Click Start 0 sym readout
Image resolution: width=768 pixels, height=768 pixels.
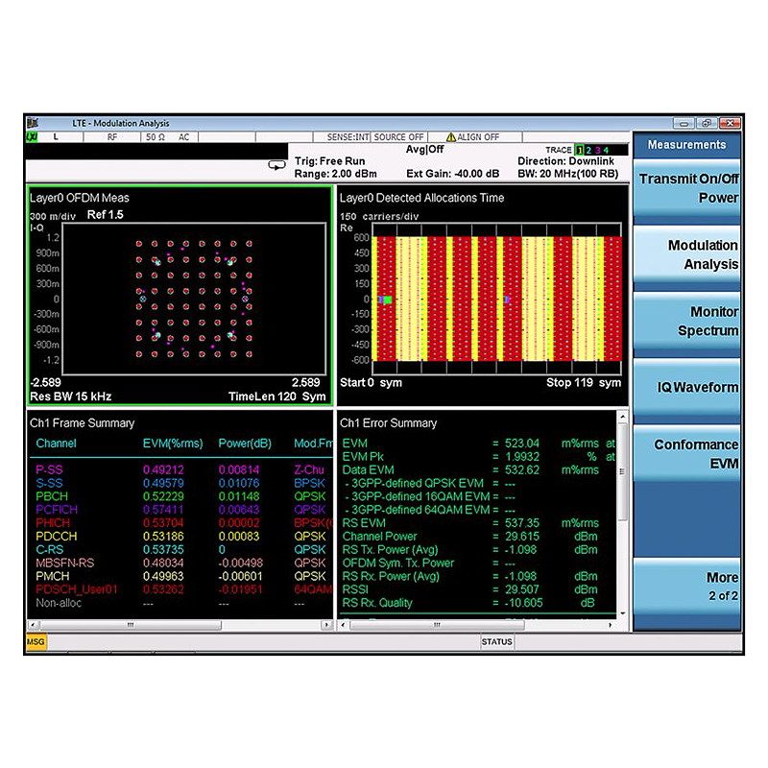(x=371, y=382)
